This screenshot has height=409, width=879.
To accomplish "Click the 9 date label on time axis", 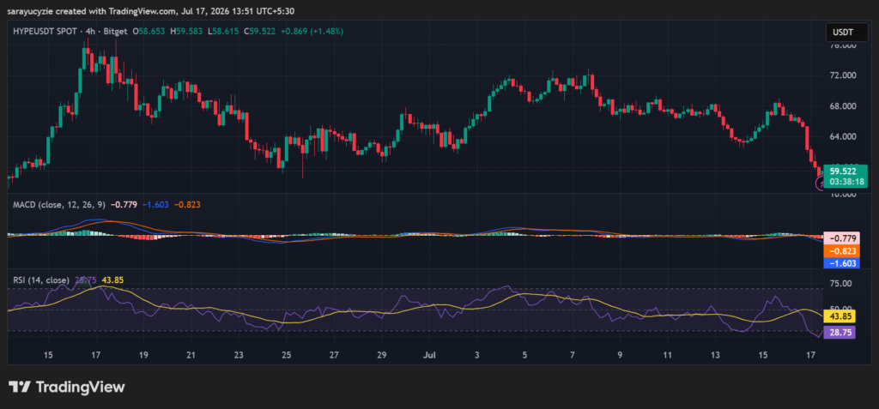I will [620, 355].
